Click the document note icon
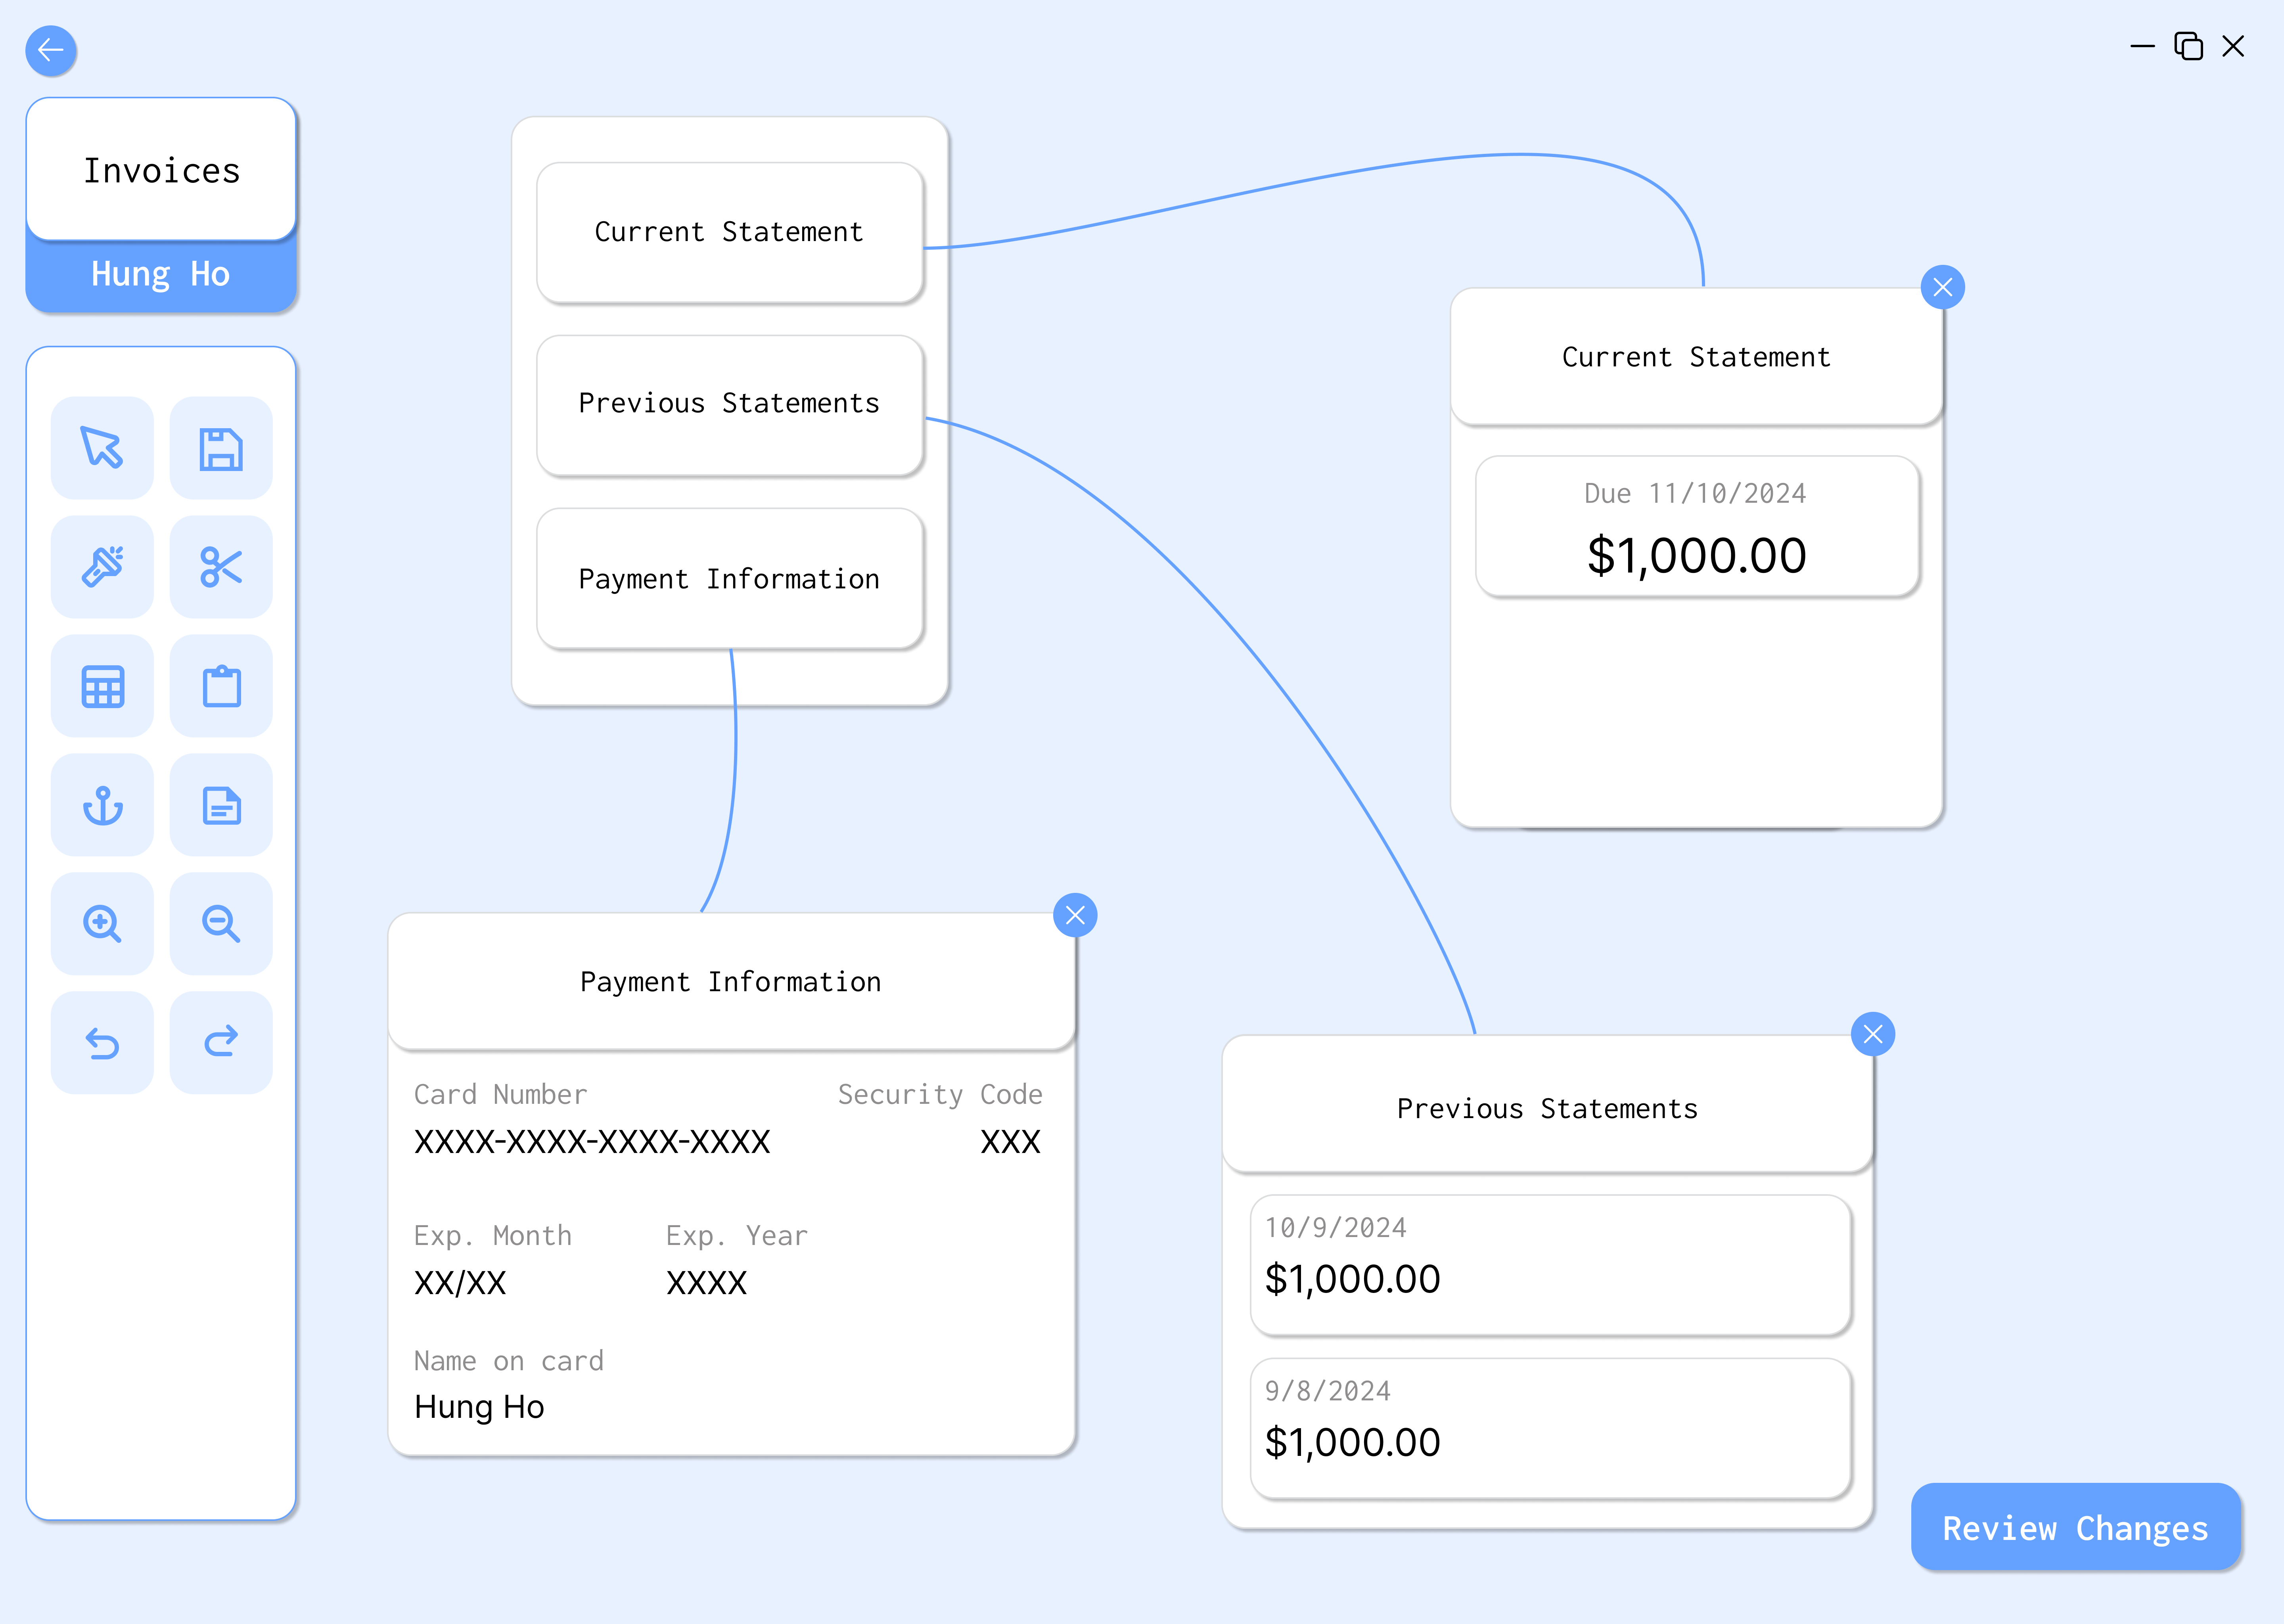The image size is (2284, 1624). pyautogui.click(x=221, y=805)
